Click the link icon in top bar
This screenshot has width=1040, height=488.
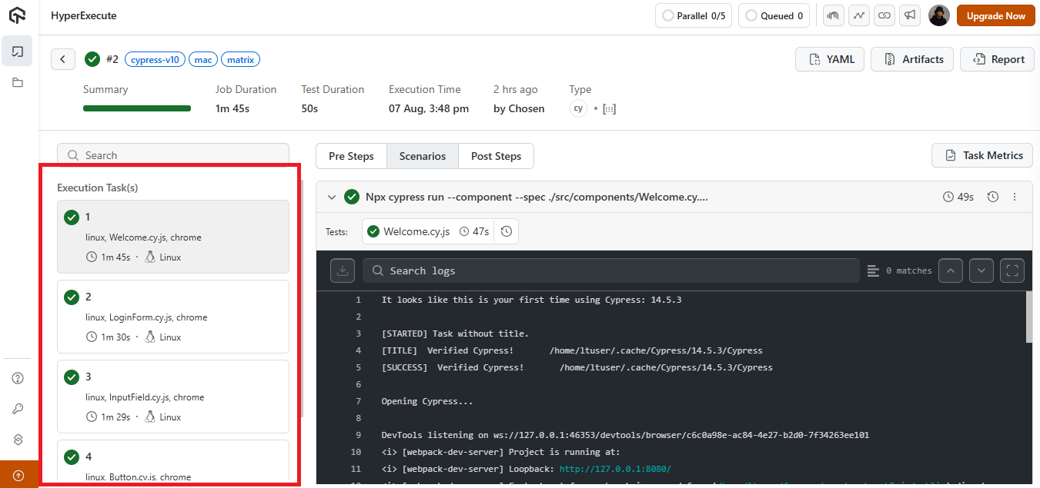[x=885, y=15]
